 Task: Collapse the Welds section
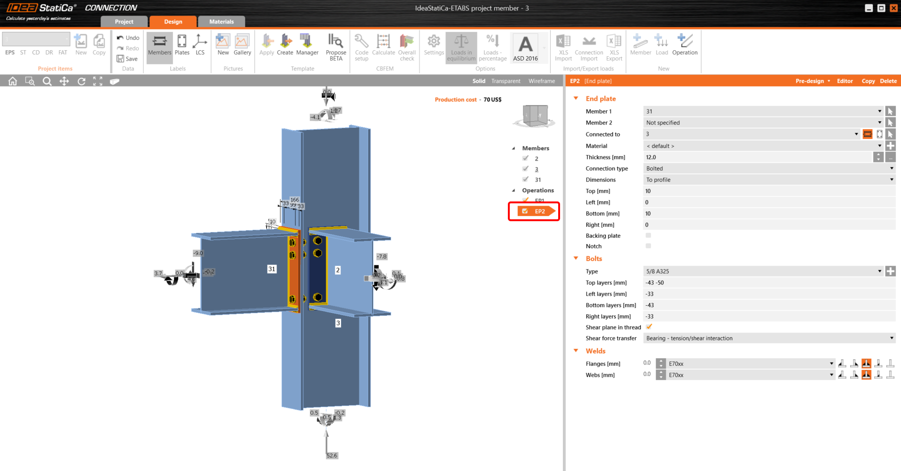(576, 350)
